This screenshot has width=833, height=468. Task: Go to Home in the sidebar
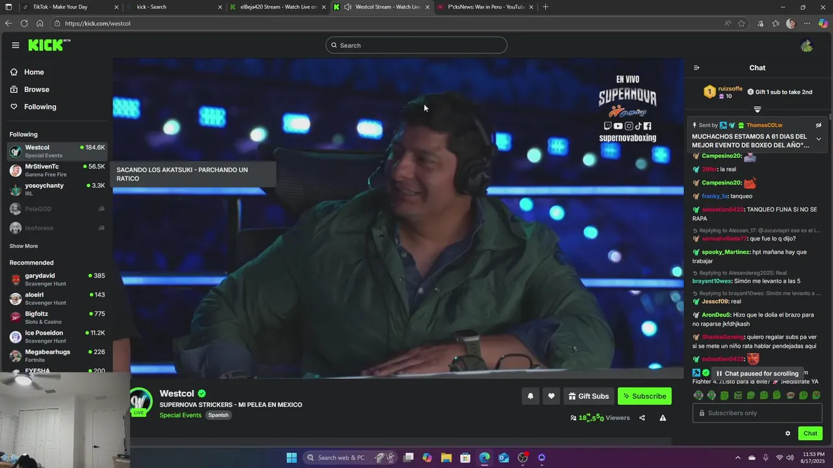pyautogui.click(x=27, y=72)
